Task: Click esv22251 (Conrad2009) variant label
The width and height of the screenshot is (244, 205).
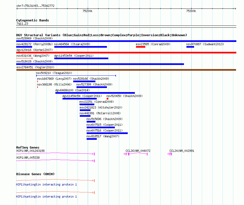Action: click(97, 102)
